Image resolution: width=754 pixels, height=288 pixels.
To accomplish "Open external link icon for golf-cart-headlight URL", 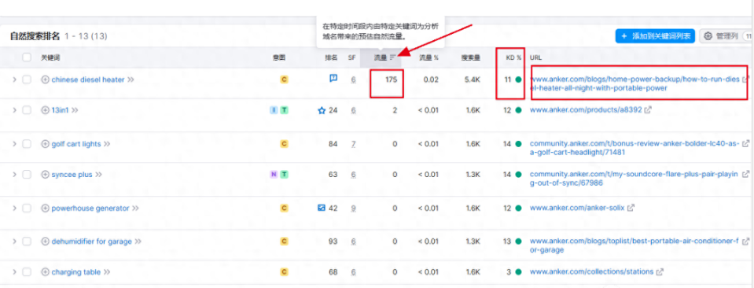I will coord(746,143).
